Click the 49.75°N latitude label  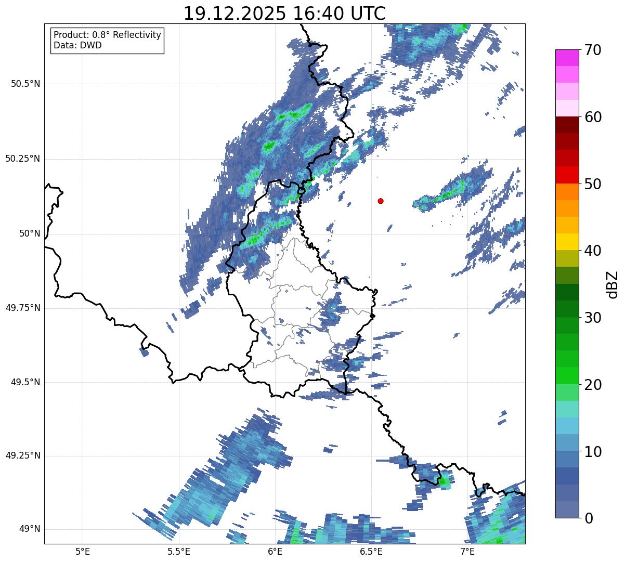22,308
